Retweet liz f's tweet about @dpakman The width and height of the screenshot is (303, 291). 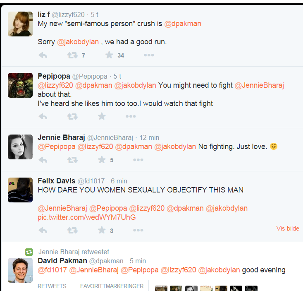tap(72, 55)
